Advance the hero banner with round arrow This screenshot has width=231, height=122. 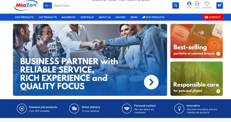(151, 82)
